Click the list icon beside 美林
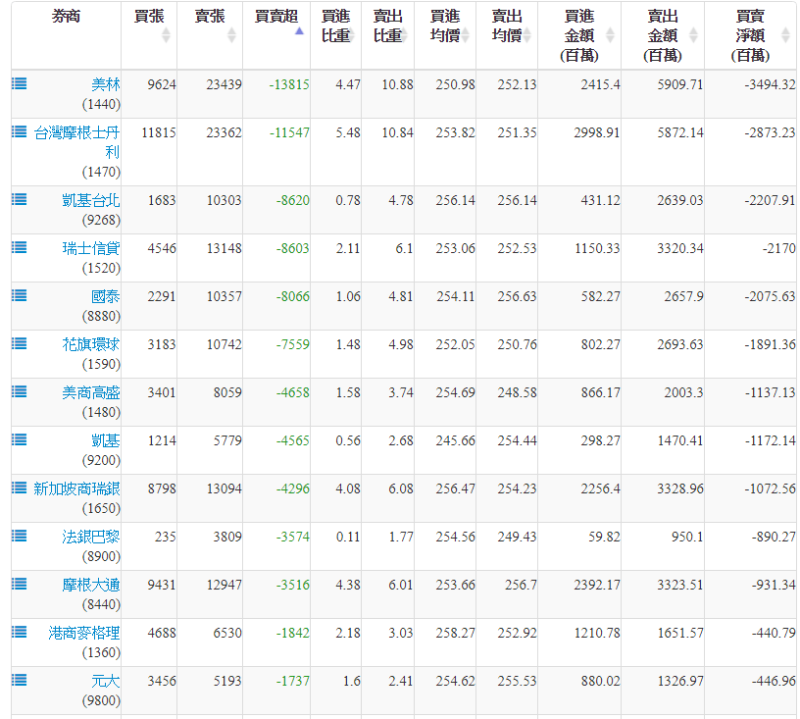The width and height of the screenshot is (800, 719). click(x=20, y=83)
